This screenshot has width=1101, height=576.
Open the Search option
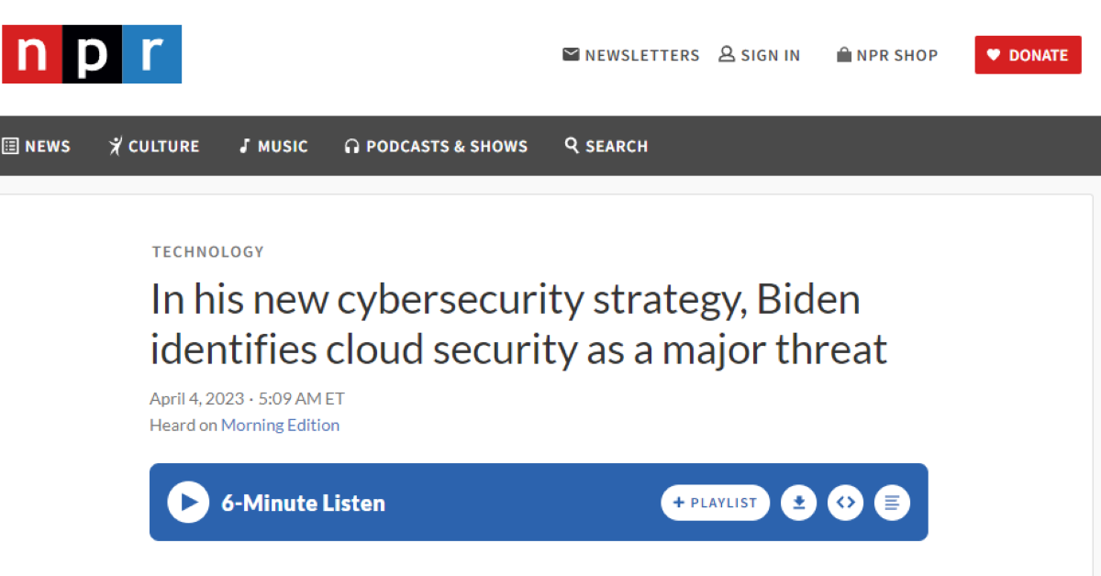tap(606, 146)
